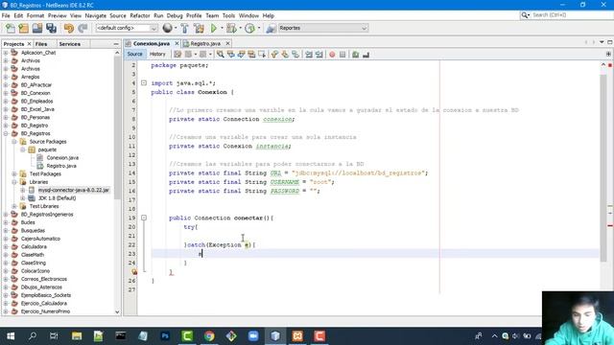Screen dimensions: 614x345
Task: Click the Find Selection magnifier icon in editor toolbar
Action: [221, 55]
